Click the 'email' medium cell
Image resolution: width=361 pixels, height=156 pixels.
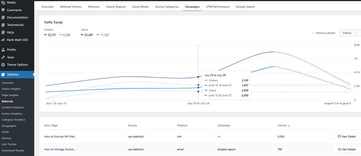click(180, 149)
